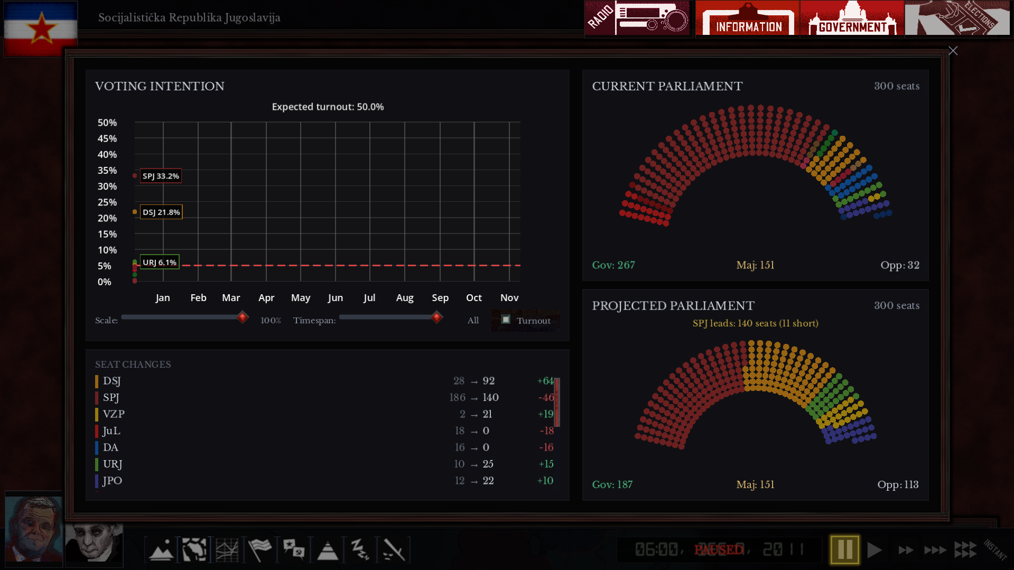The height and width of the screenshot is (570, 1014).
Task: Select the SPJ seat changes row
Action: click(324, 397)
